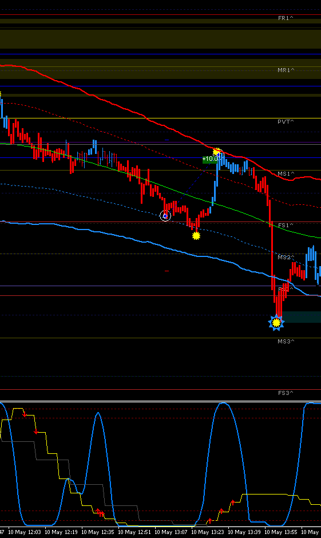Click the red down arrow on the yellow line's top step
Screen dimensions: 321x538
(x=25, y=415)
